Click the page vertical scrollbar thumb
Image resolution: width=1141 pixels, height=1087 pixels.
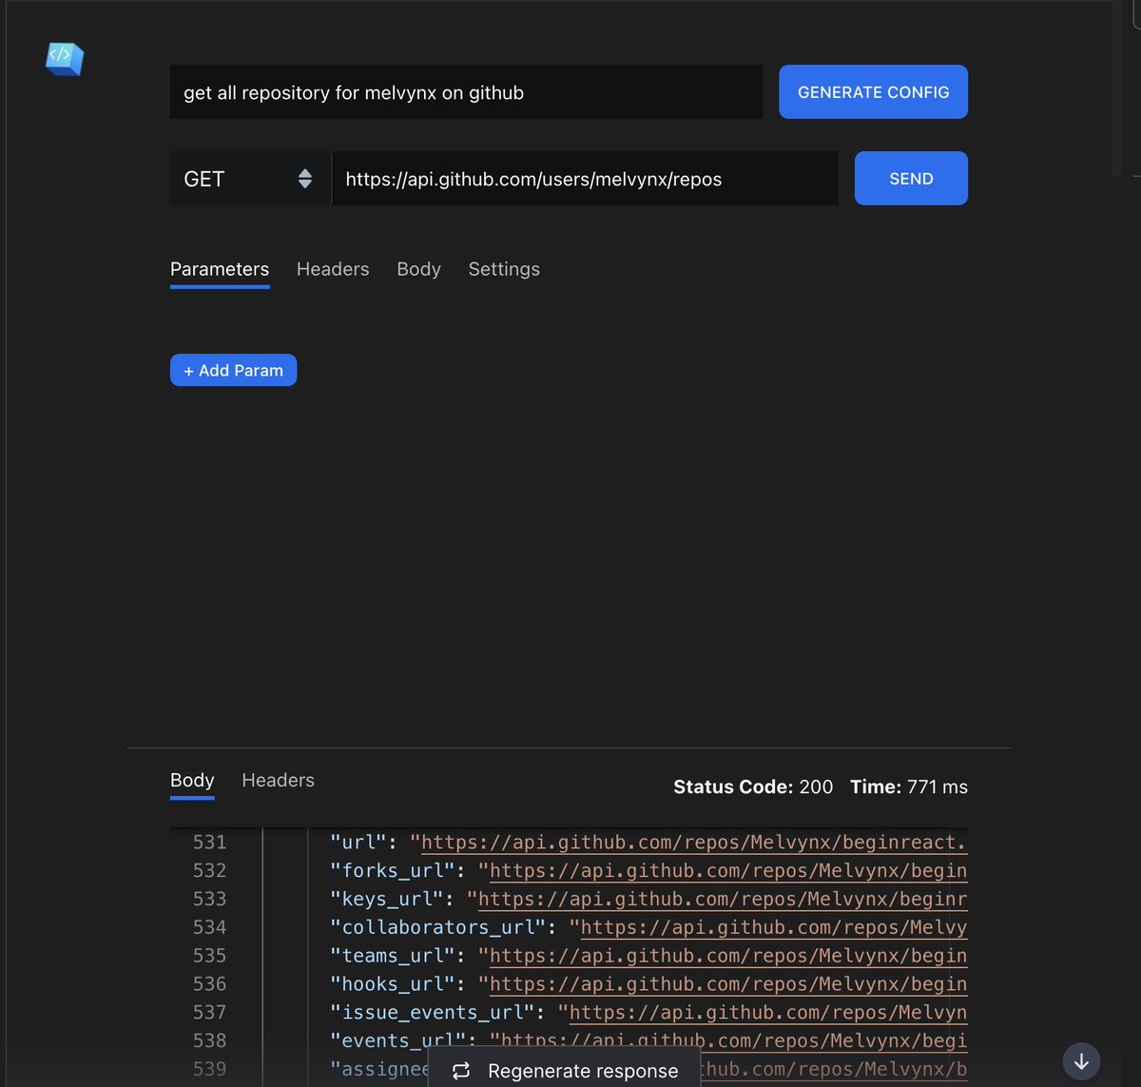tap(1117, 88)
